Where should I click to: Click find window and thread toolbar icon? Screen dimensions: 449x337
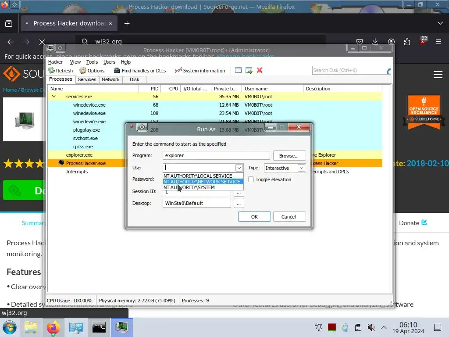point(249,70)
